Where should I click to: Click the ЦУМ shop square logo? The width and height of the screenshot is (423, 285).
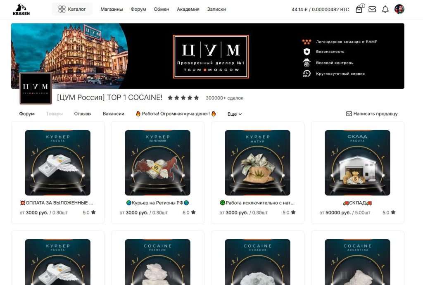36,88
